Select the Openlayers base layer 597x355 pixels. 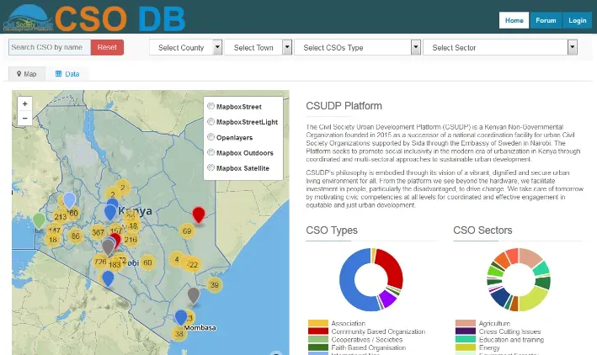[211, 137]
